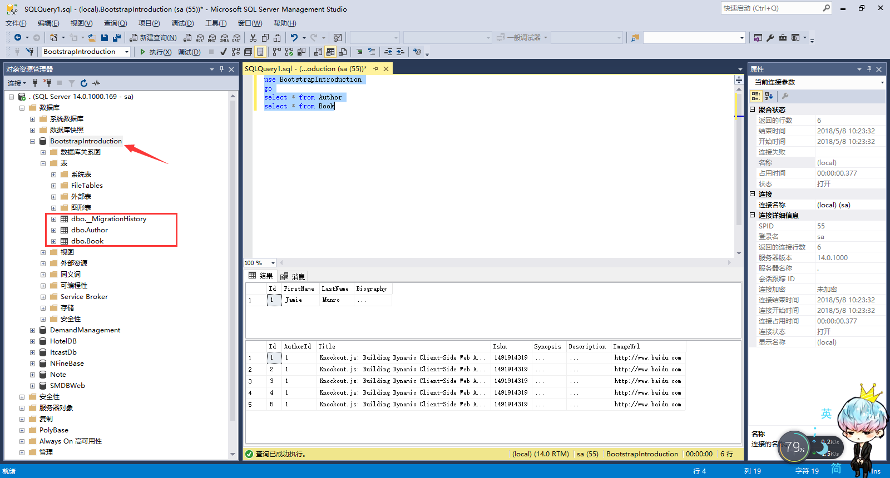Open the wrench Properties window icon
Screen dimensions: 890x478
[770, 38]
